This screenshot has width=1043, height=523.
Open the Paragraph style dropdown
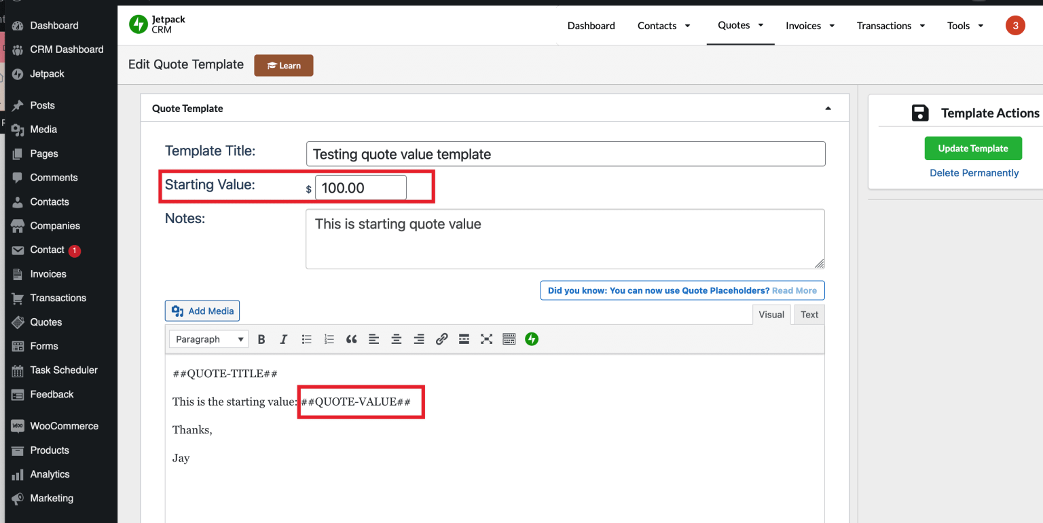click(x=208, y=338)
